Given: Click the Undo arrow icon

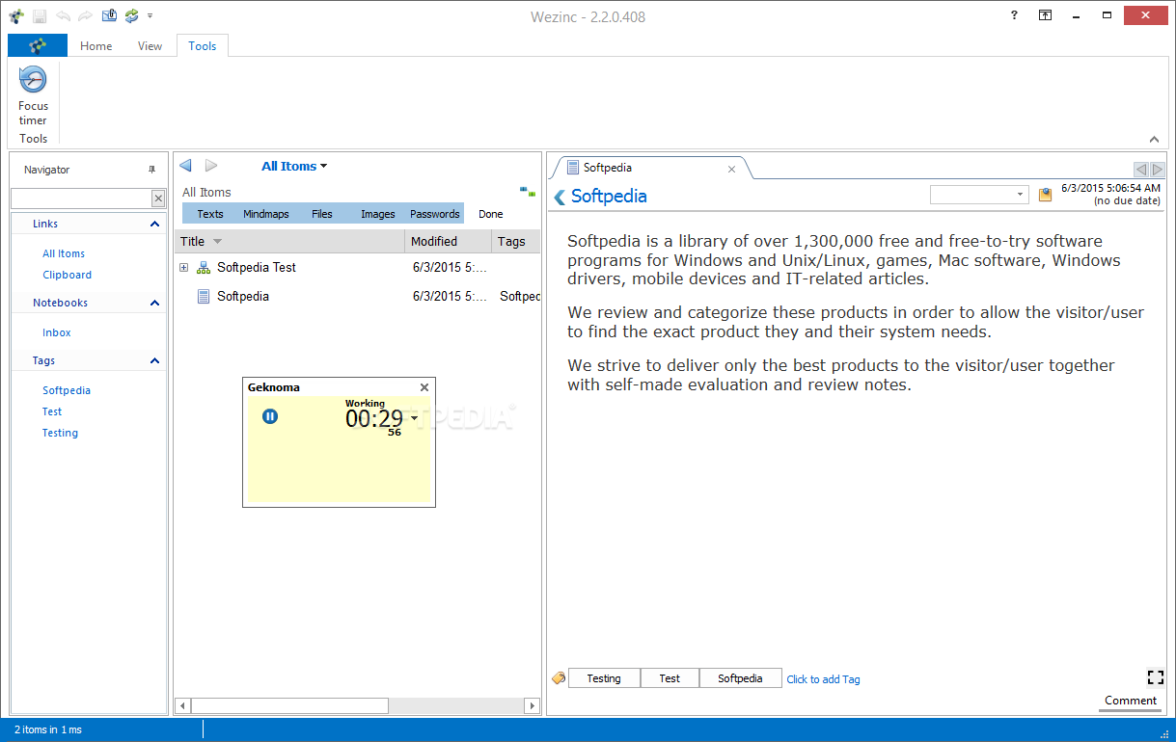Looking at the screenshot, I should point(63,16).
